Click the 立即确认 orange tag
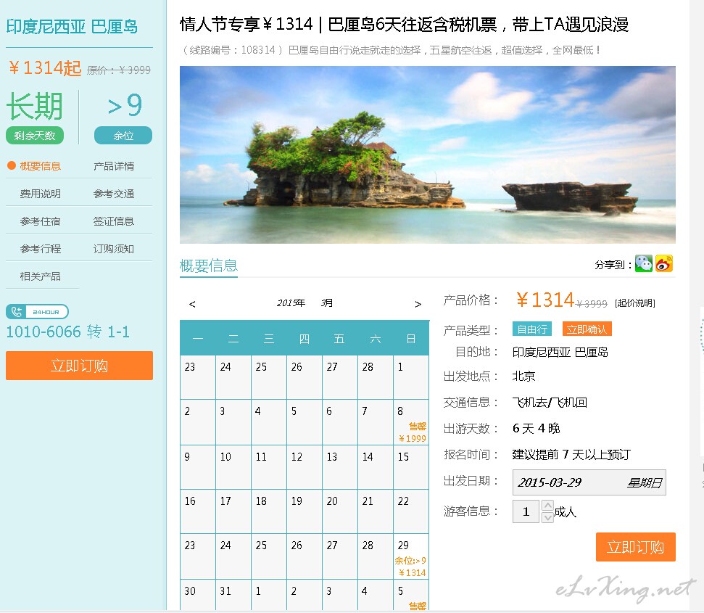 tap(587, 329)
